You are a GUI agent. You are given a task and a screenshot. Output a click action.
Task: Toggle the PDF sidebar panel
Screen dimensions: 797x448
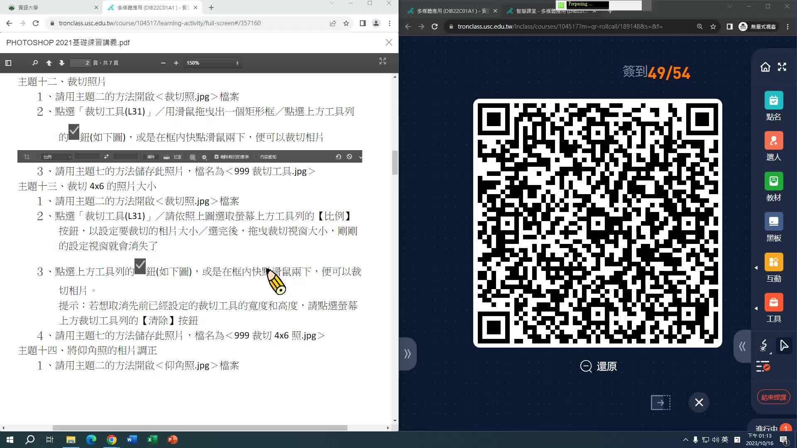[8, 63]
